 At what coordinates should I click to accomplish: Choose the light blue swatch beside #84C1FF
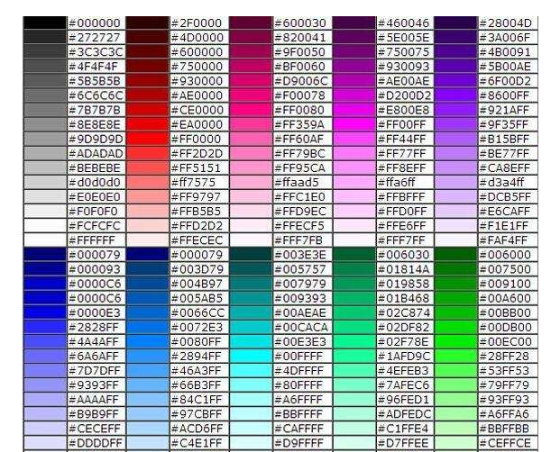[x=147, y=399]
